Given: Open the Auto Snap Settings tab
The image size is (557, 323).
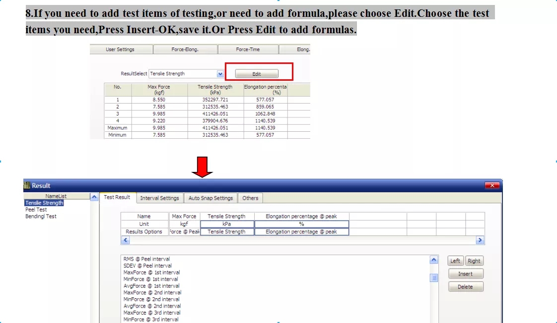Looking at the screenshot, I should 210,198.
